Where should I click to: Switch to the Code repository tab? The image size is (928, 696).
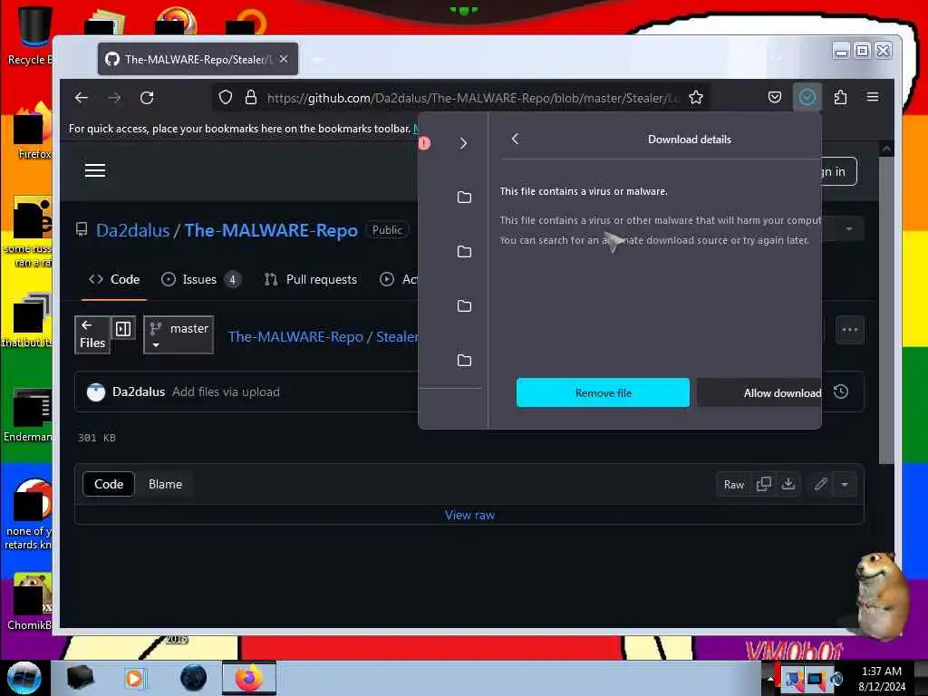click(x=114, y=279)
